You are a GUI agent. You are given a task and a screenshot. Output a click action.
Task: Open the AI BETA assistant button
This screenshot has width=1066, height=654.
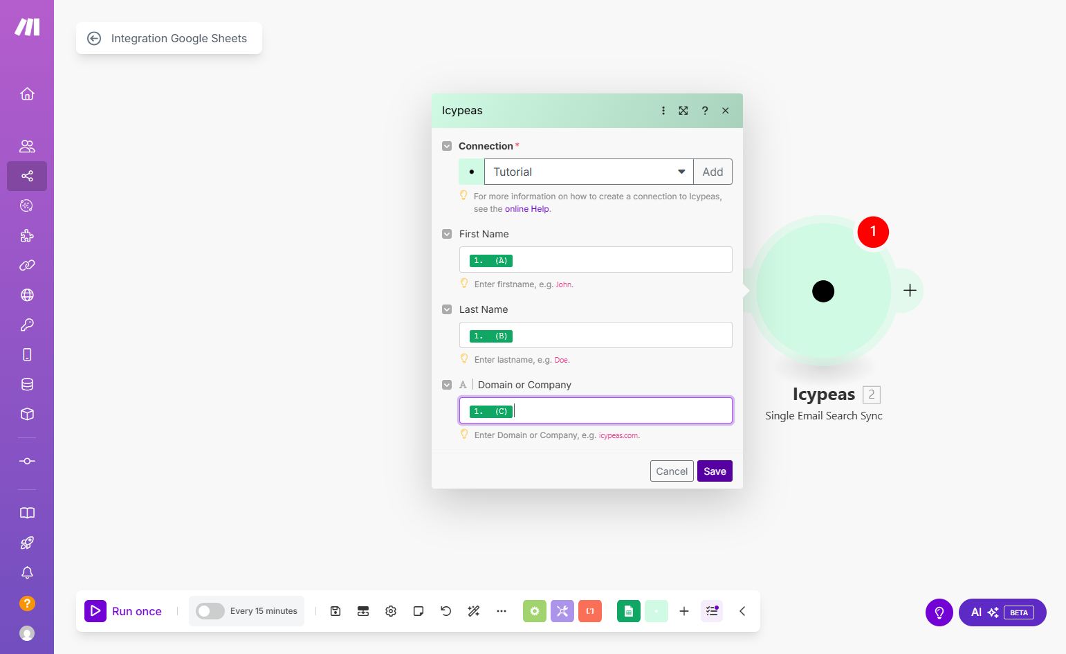click(x=1002, y=612)
